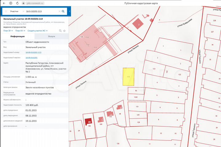Clear the search field with X
This screenshot has width=221, height=147.
pos(59,11)
